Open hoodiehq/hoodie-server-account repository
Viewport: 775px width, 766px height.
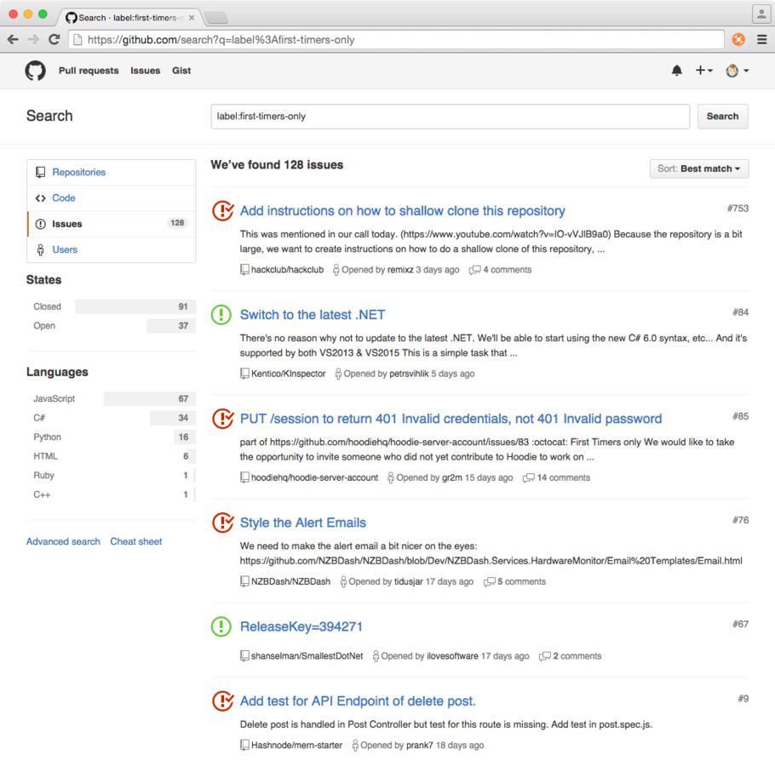tap(314, 477)
